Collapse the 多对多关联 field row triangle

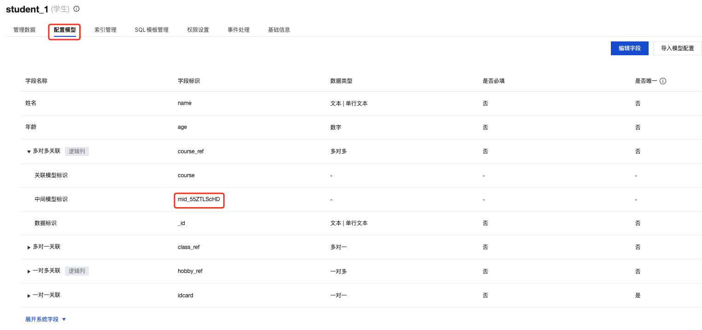click(29, 151)
